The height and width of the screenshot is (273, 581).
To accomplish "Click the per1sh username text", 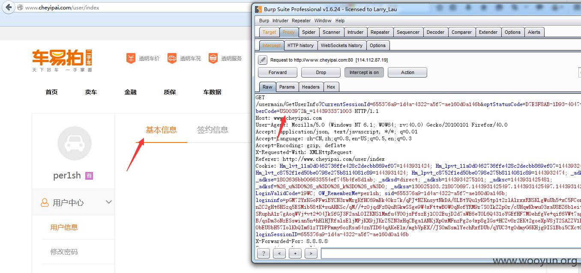I will (67, 175).
